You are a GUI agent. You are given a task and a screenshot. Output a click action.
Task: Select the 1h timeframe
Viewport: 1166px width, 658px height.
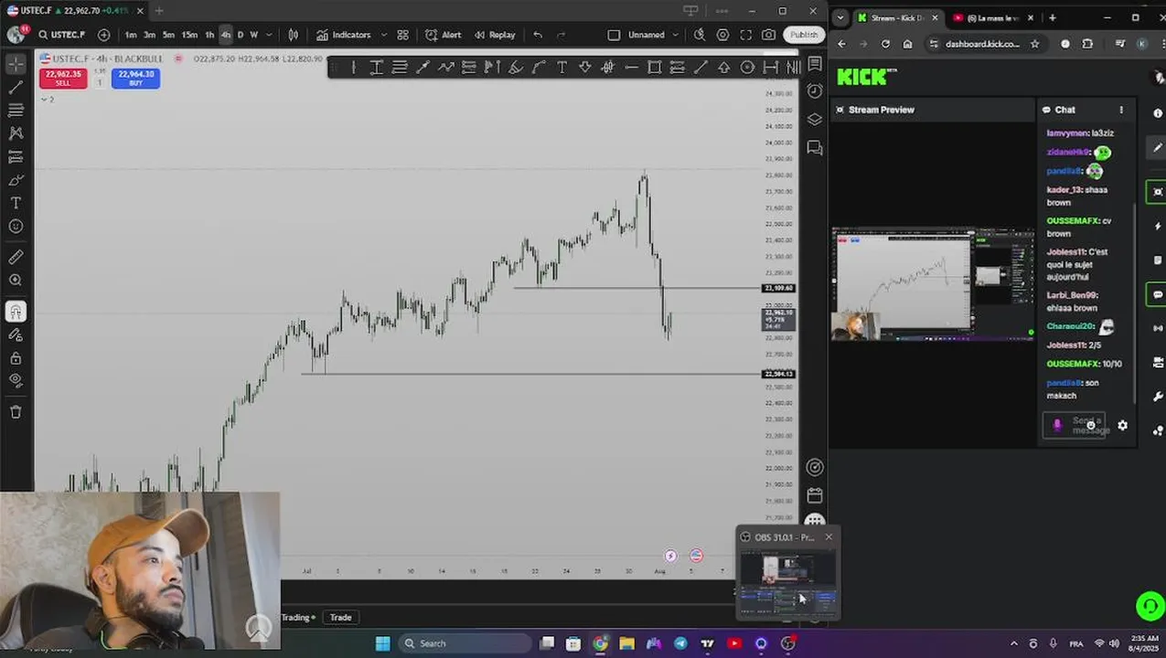click(x=209, y=35)
